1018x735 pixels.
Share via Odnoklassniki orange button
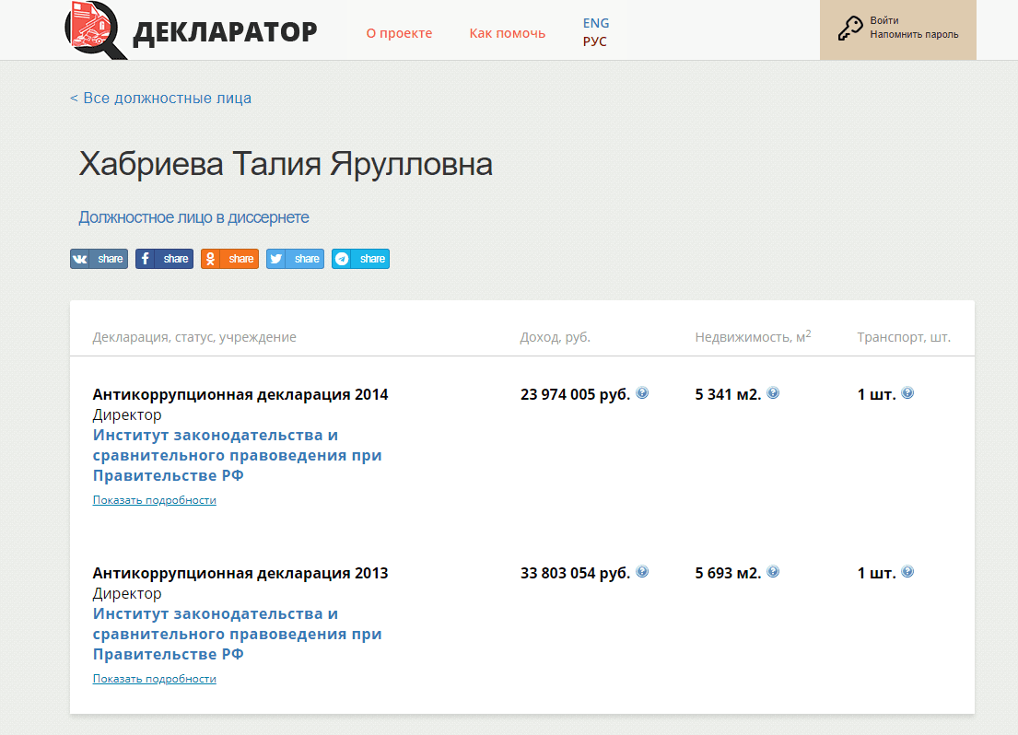tap(229, 259)
